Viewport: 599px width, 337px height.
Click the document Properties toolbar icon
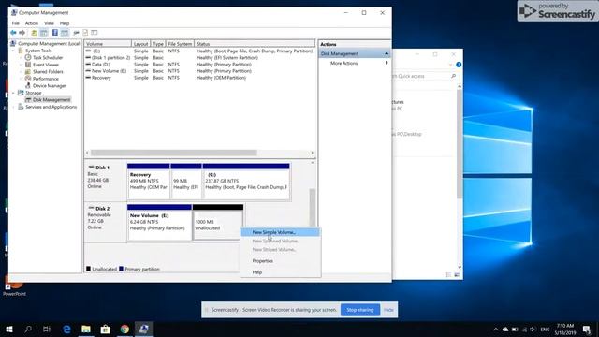(x=85, y=33)
